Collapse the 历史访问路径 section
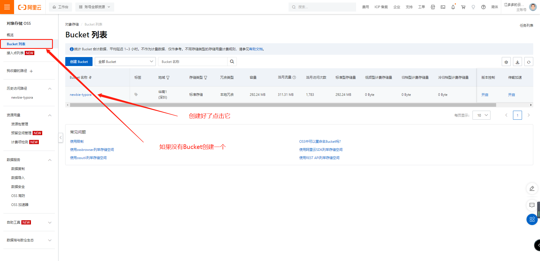 [50, 88]
